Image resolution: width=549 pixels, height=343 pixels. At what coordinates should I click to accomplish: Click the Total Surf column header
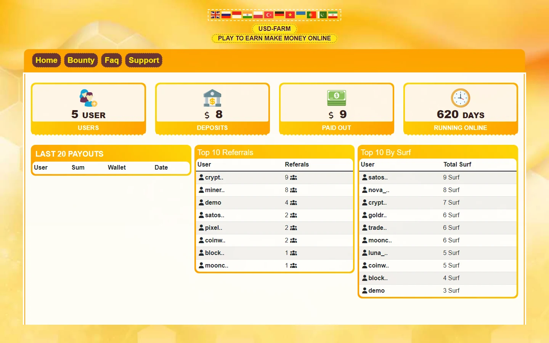pos(457,164)
